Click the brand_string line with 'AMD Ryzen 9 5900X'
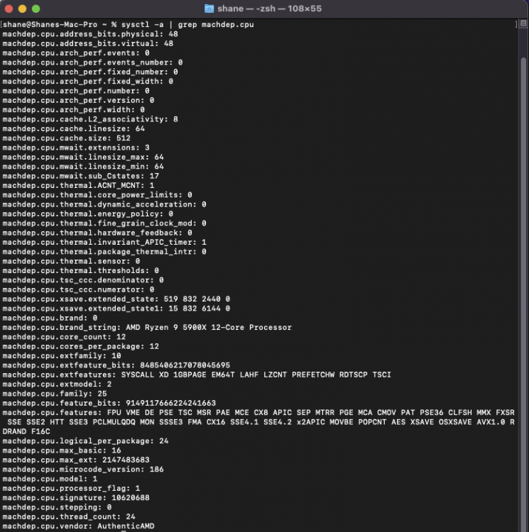 pos(147,328)
